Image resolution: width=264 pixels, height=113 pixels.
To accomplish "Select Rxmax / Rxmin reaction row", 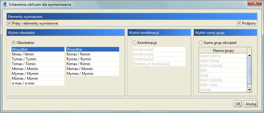I will tap(93, 54).
